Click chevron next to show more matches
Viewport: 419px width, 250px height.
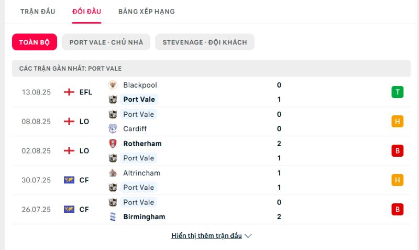coord(248,236)
